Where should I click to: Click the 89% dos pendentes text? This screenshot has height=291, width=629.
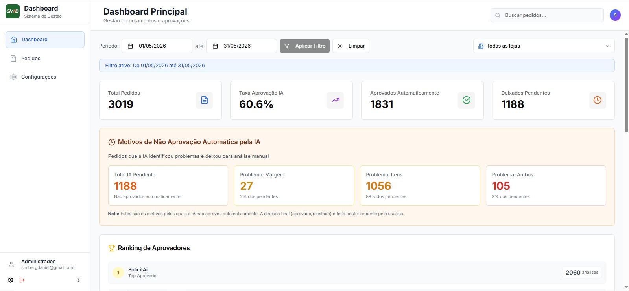pos(386,197)
